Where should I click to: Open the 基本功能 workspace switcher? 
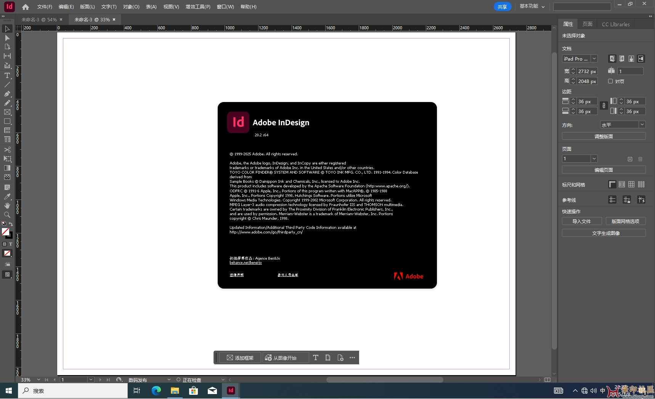pyautogui.click(x=532, y=6)
